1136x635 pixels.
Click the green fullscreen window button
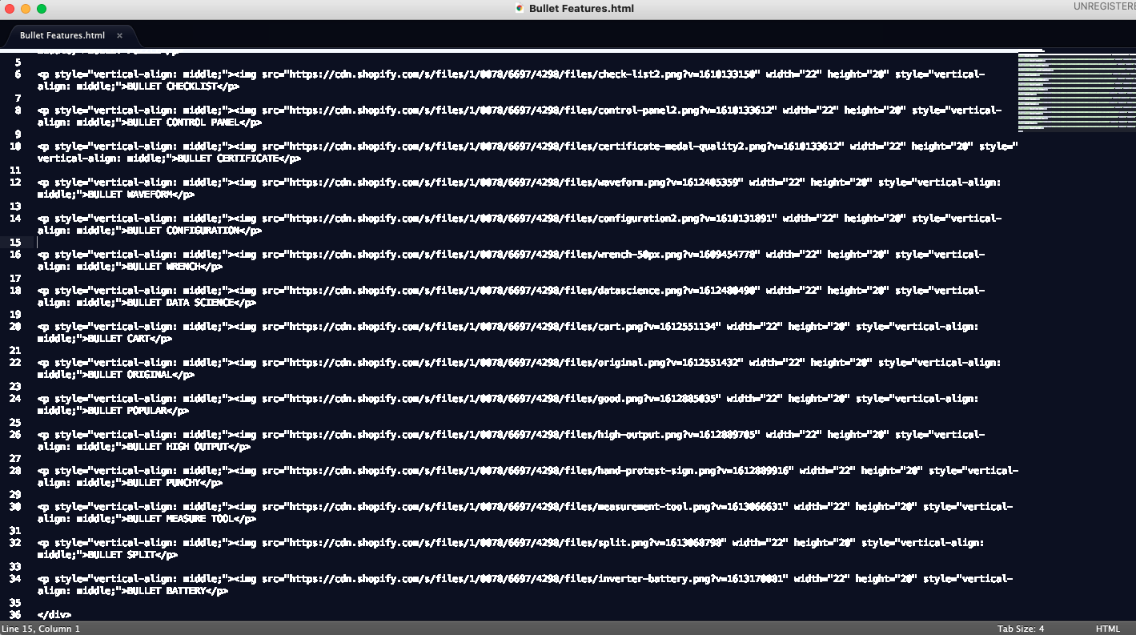[42, 8]
